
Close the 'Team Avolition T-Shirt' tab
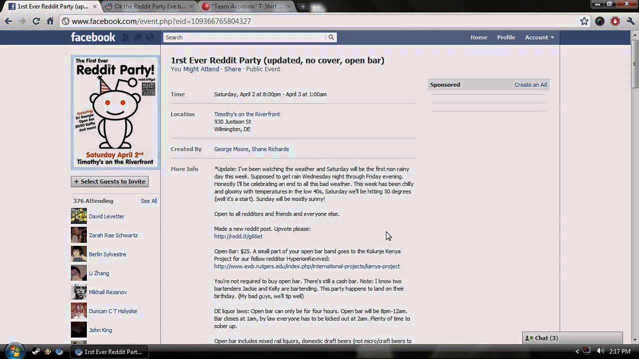[x=289, y=6]
